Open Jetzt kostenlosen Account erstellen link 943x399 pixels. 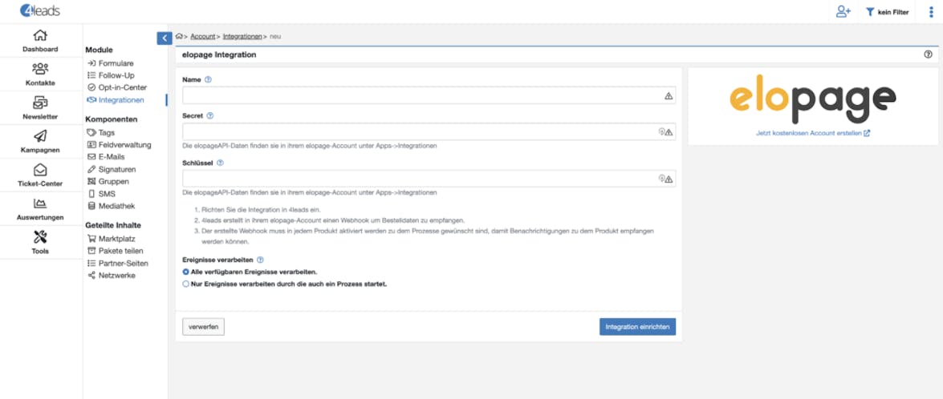coord(812,133)
